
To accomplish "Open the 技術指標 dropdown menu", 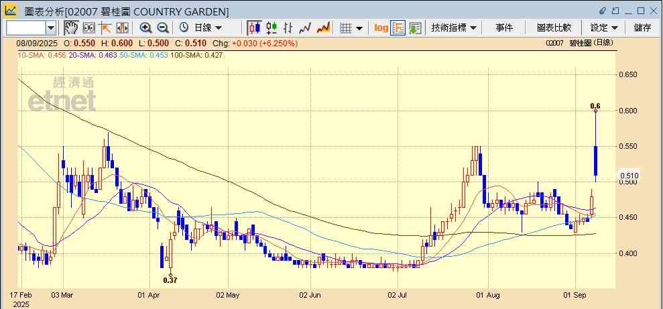I will tap(454, 28).
